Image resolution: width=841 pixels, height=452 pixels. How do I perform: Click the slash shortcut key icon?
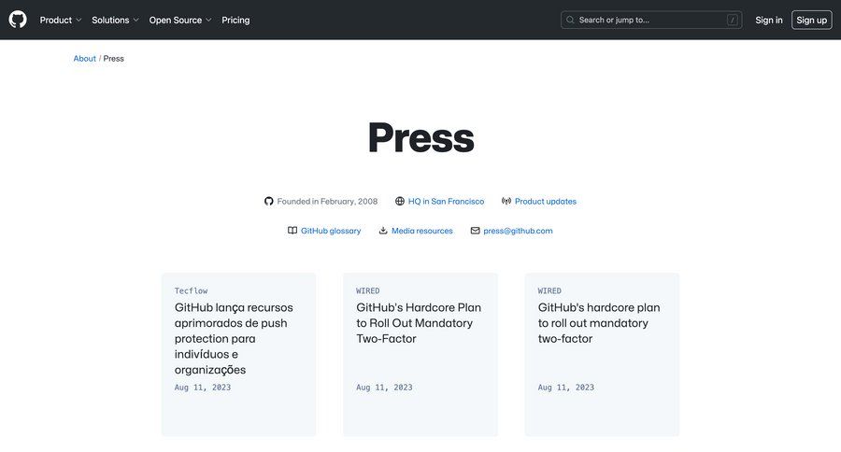(x=732, y=20)
